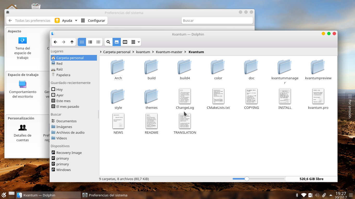Select 'Ayer' recently saved filter
This screenshot has height=199, width=355.
coord(74,95)
